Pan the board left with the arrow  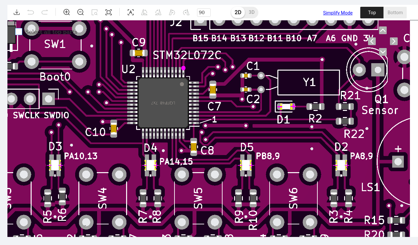coord(372,41)
